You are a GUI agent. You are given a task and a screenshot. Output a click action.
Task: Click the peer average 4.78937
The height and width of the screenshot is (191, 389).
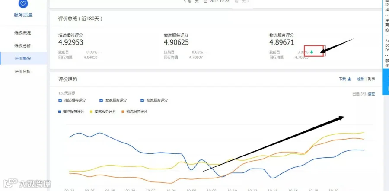[x=196, y=57]
